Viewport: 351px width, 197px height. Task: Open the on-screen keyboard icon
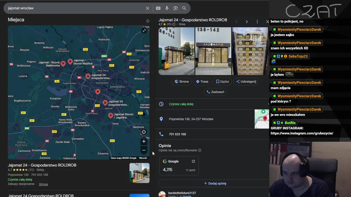tap(158, 8)
